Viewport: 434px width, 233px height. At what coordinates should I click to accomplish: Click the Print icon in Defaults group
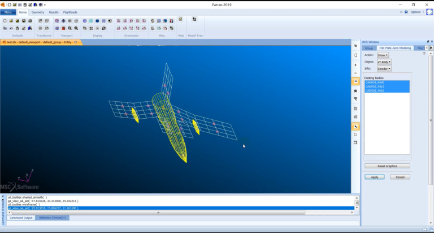[30, 21]
